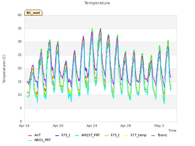Click the 5 y-axis tick label
Image resolution: width=195 pixels, height=146 pixels.
click(21, 108)
